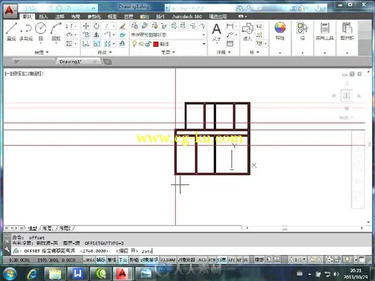The image size is (375, 281).
Task: Toggle Snap mode in status bar
Action: tap(100, 260)
